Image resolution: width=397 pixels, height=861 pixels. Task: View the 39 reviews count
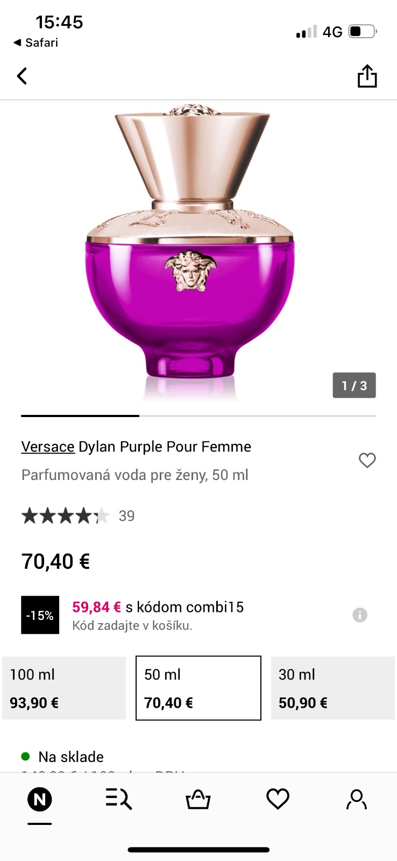pyautogui.click(x=126, y=516)
